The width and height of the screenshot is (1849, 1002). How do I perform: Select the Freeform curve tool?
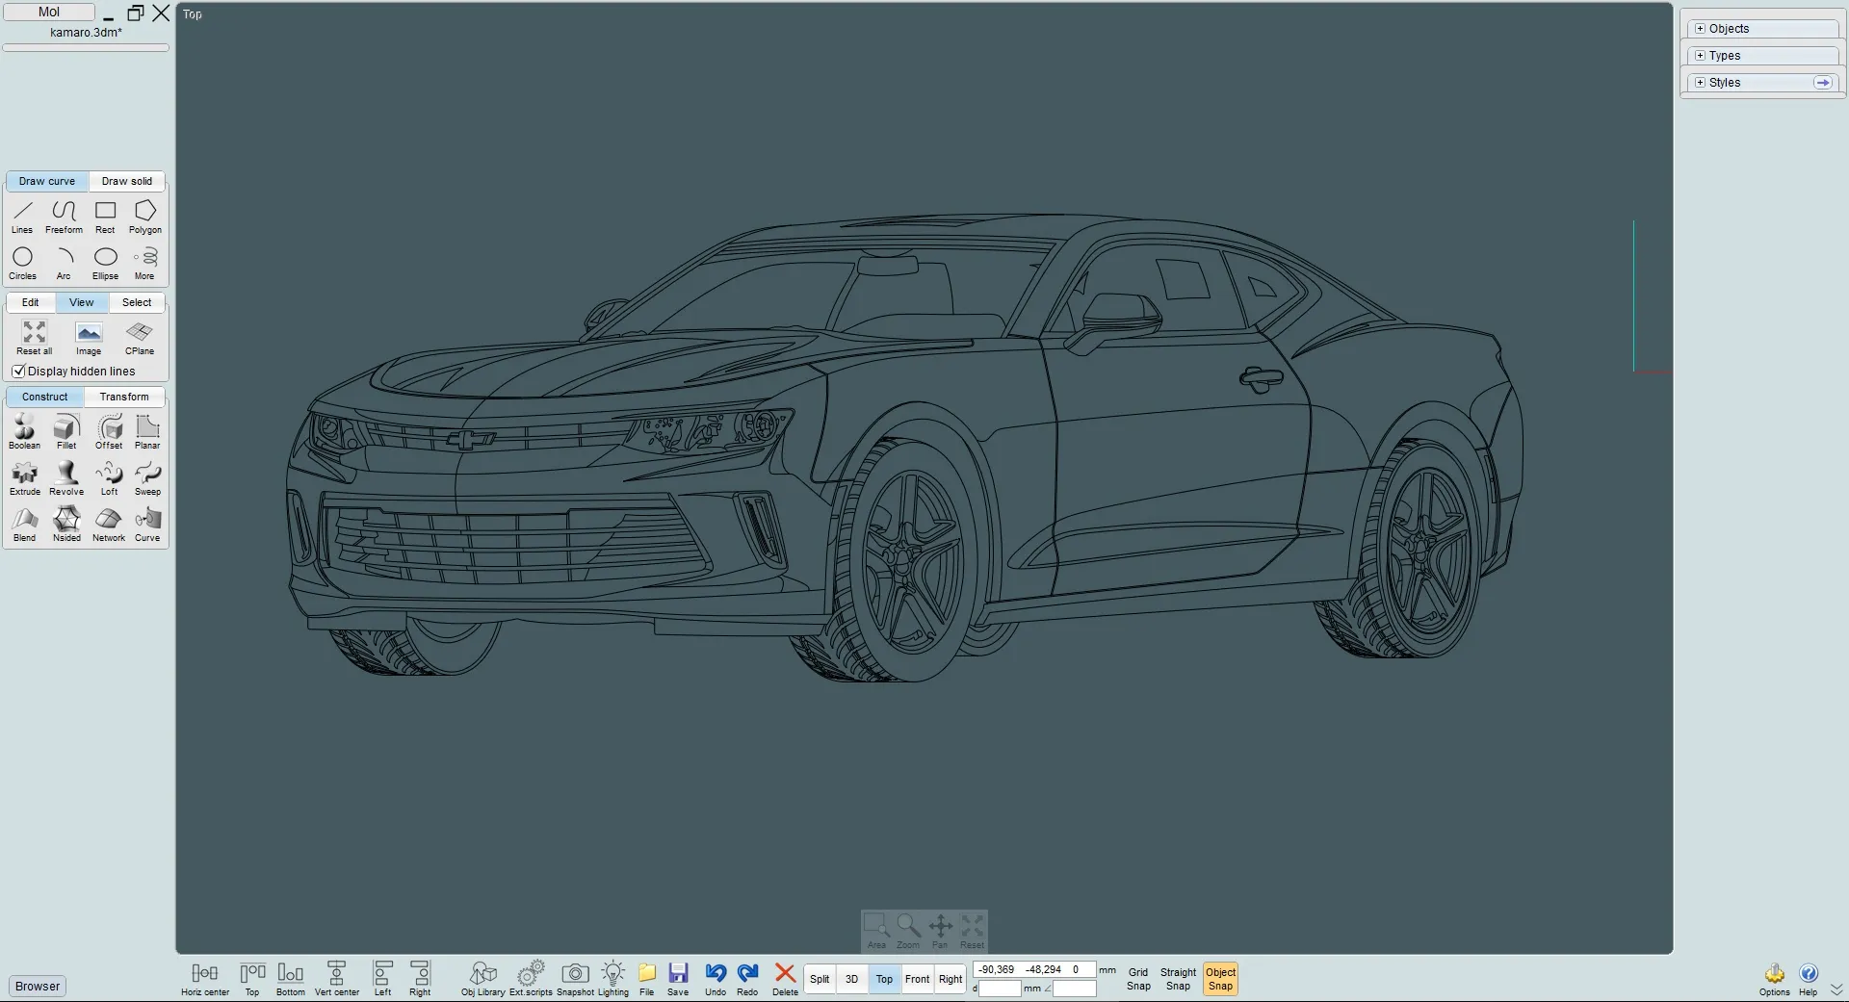coord(64,217)
